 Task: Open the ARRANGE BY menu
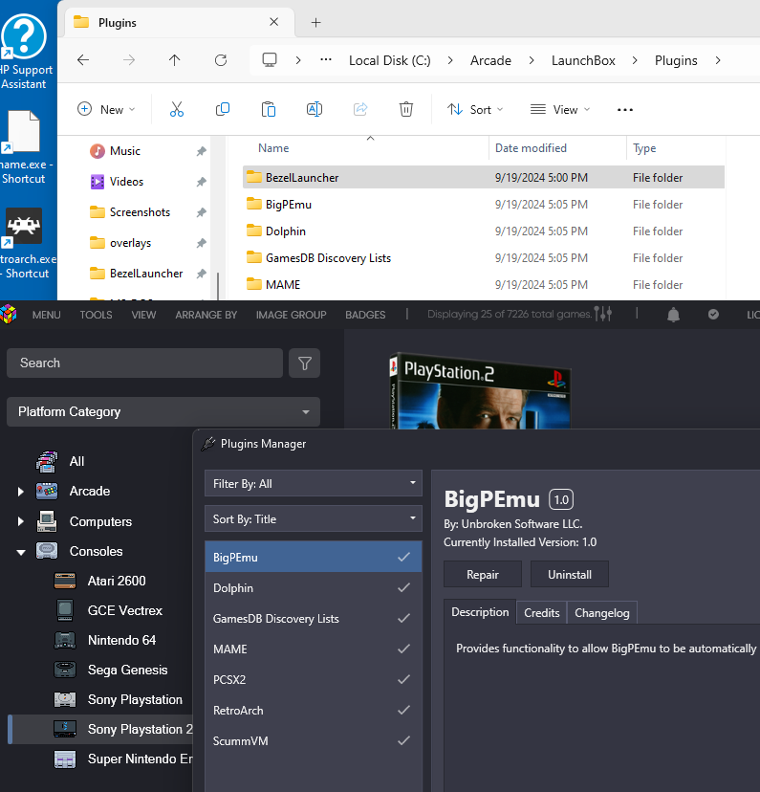tap(206, 315)
